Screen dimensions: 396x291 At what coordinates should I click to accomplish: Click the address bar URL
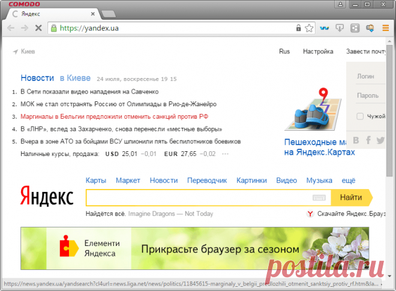89,28
